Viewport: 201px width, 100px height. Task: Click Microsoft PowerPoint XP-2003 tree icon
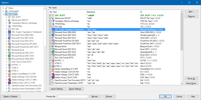click(x=9, y=44)
